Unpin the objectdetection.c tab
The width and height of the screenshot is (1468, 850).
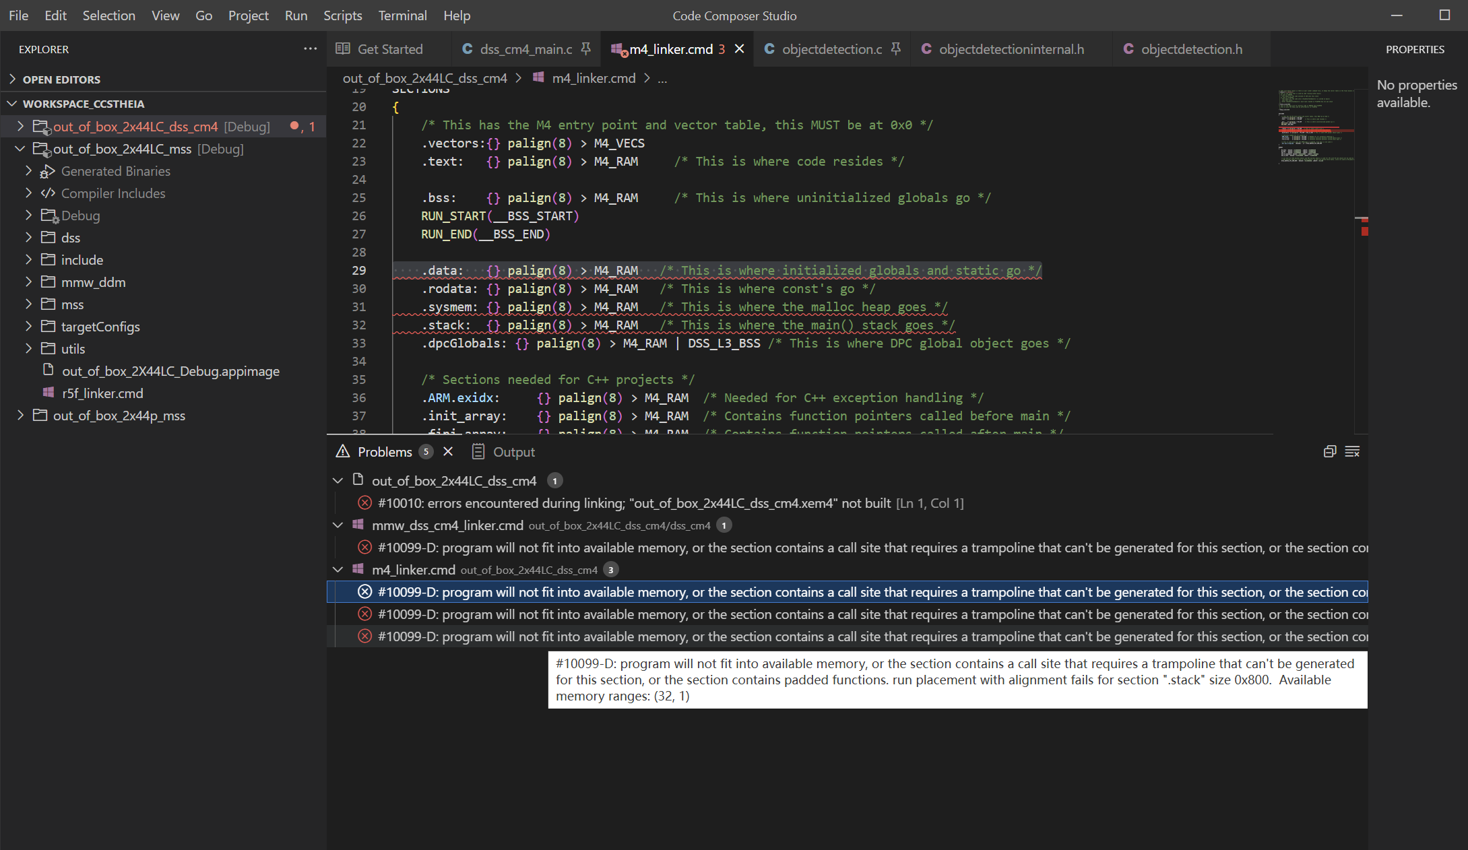pos(895,48)
